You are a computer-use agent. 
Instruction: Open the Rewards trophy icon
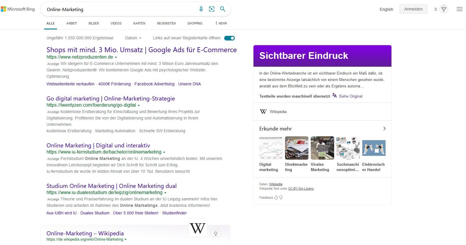pyautogui.click(x=444, y=9)
